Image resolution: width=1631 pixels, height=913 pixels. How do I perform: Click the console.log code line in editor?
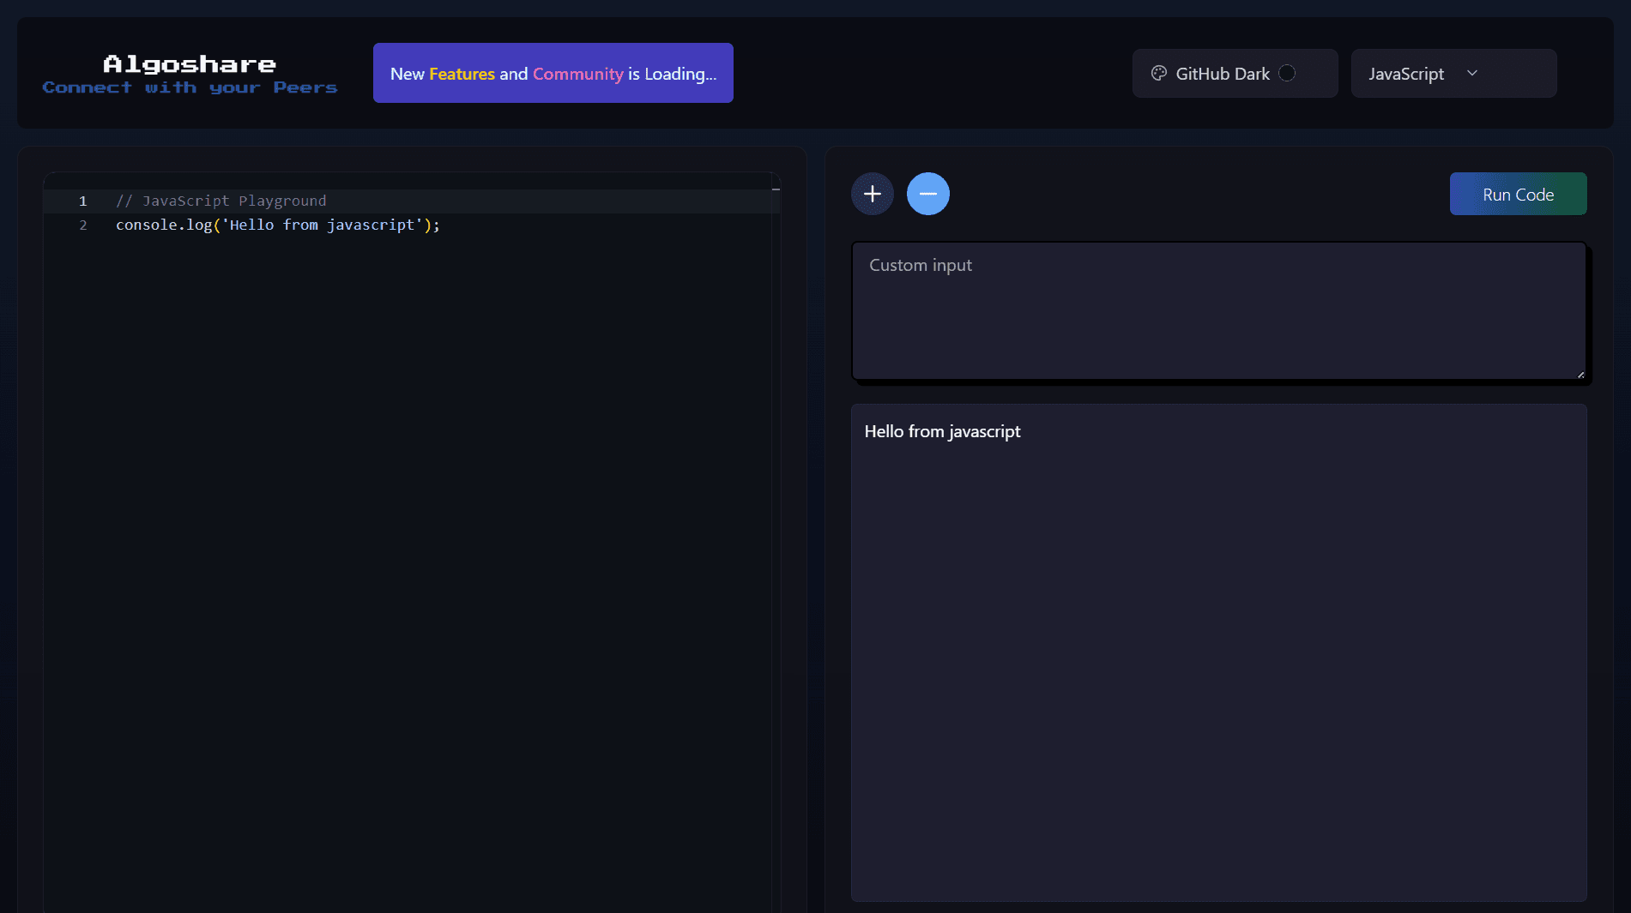click(x=277, y=225)
